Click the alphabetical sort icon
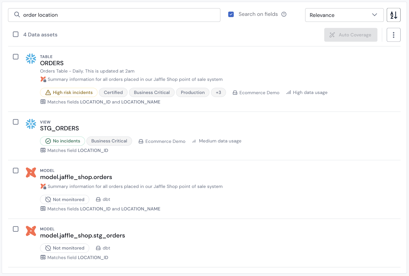 [393, 15]
